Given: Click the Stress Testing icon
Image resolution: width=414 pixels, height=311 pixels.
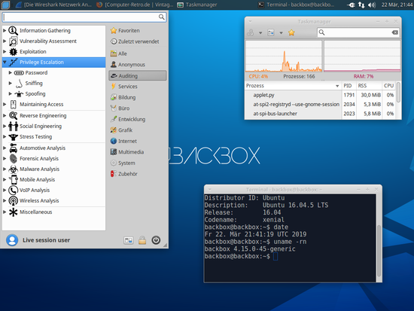Looking at the screenshot, I should click(x=13, y=137).
